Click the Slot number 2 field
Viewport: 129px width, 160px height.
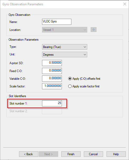[52, 111]
